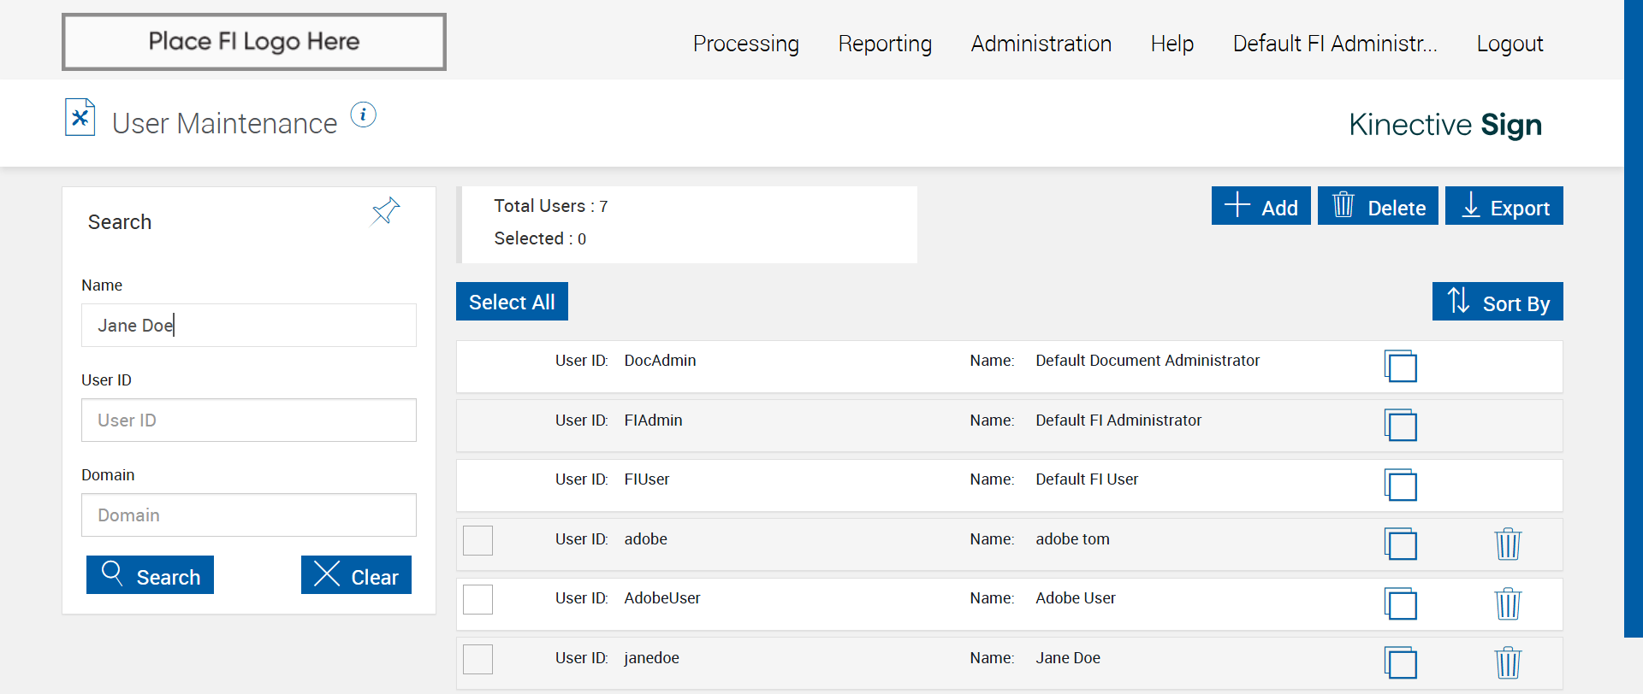Open the Default FI Administr... user menu
Screen dimensions: 1643x694
click(x=1334, y=44)
